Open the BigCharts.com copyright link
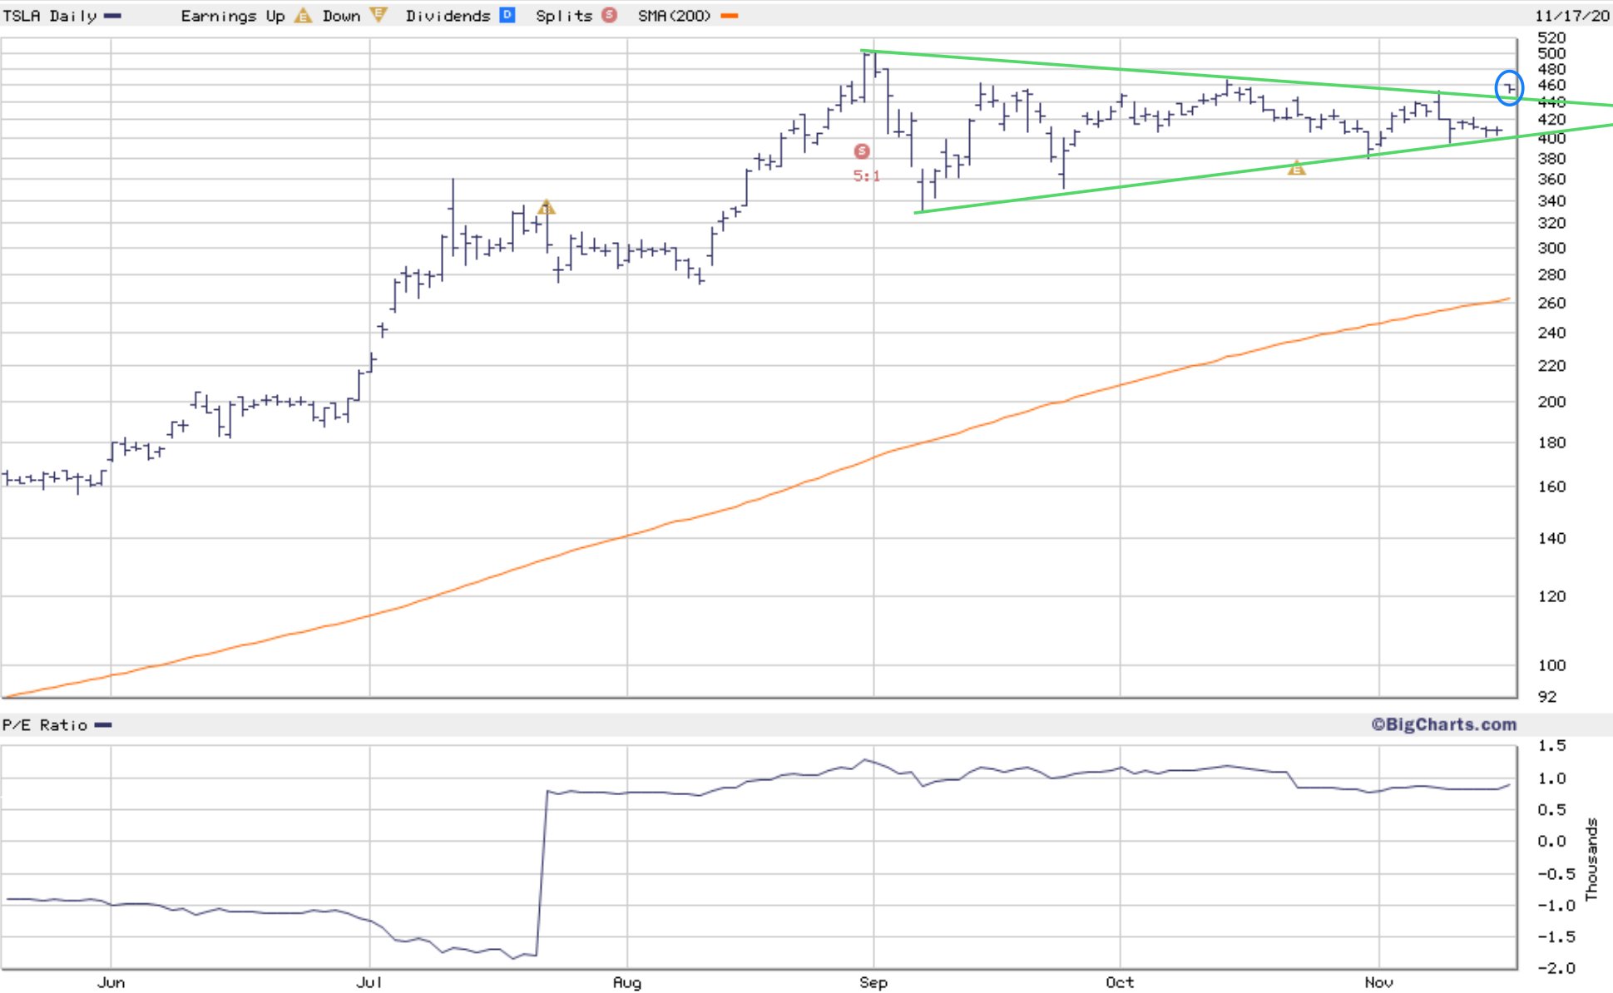1613x993 pixels. click(x=1443, y=724)
